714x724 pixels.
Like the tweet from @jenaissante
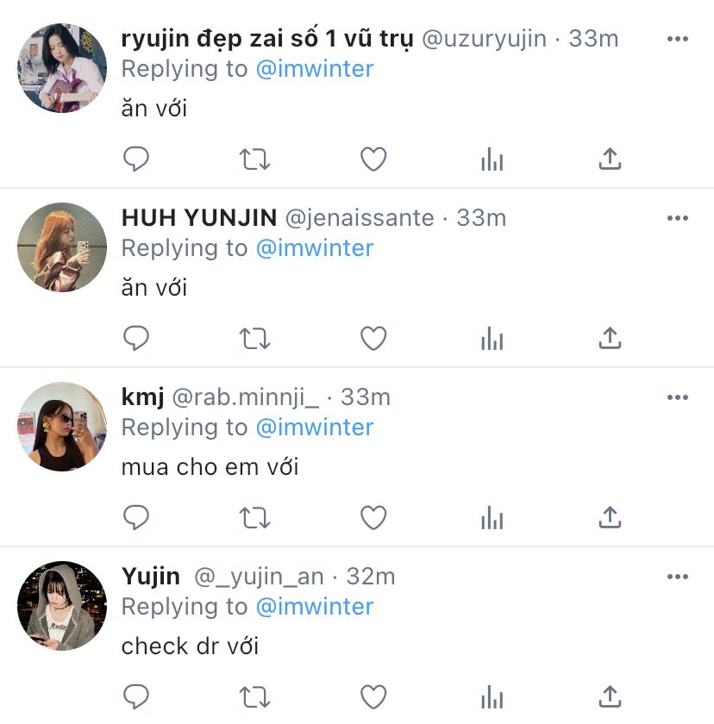click(373, 338)
